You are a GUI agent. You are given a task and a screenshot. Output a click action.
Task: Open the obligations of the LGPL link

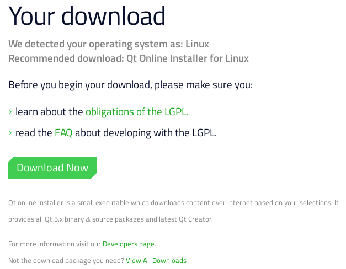point(137,112)
